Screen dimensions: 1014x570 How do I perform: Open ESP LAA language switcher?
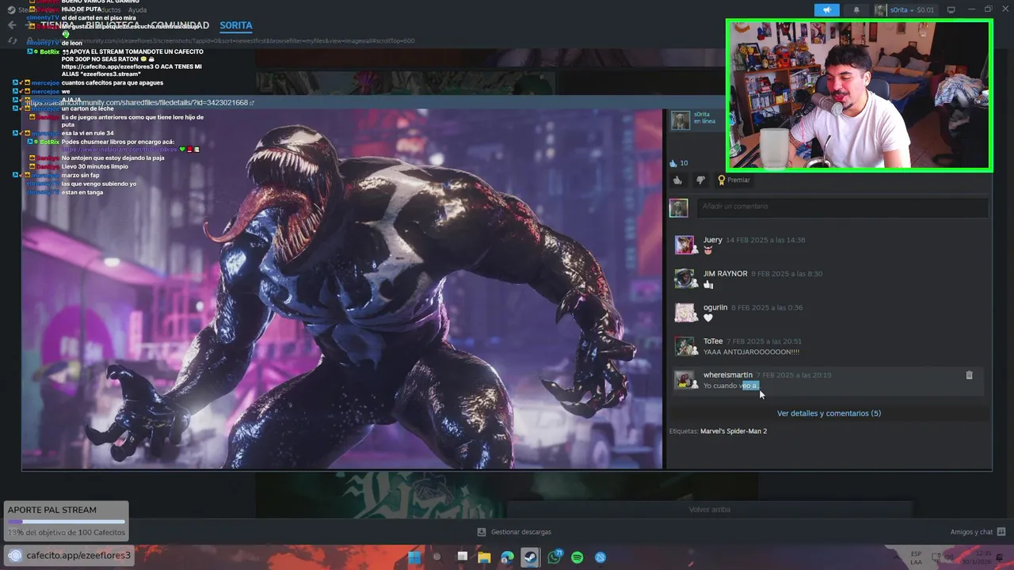(x=917, y=557)
